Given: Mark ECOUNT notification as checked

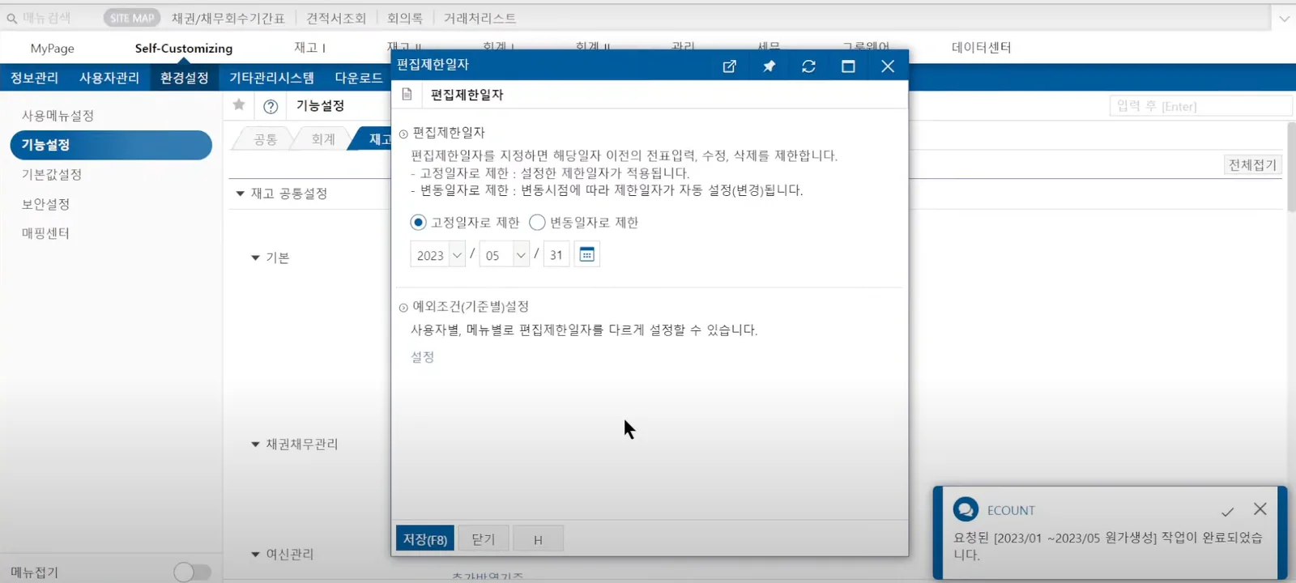Looking at the screenshot, I should tap(1227, 511).
